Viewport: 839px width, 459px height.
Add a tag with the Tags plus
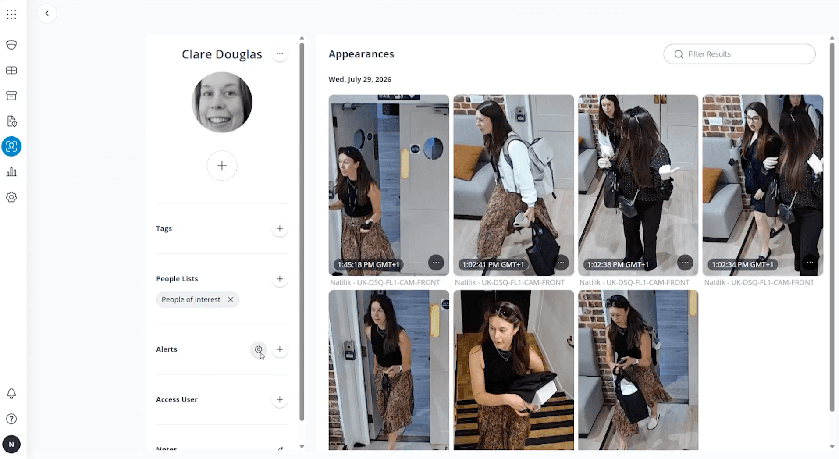pos(280,228)
